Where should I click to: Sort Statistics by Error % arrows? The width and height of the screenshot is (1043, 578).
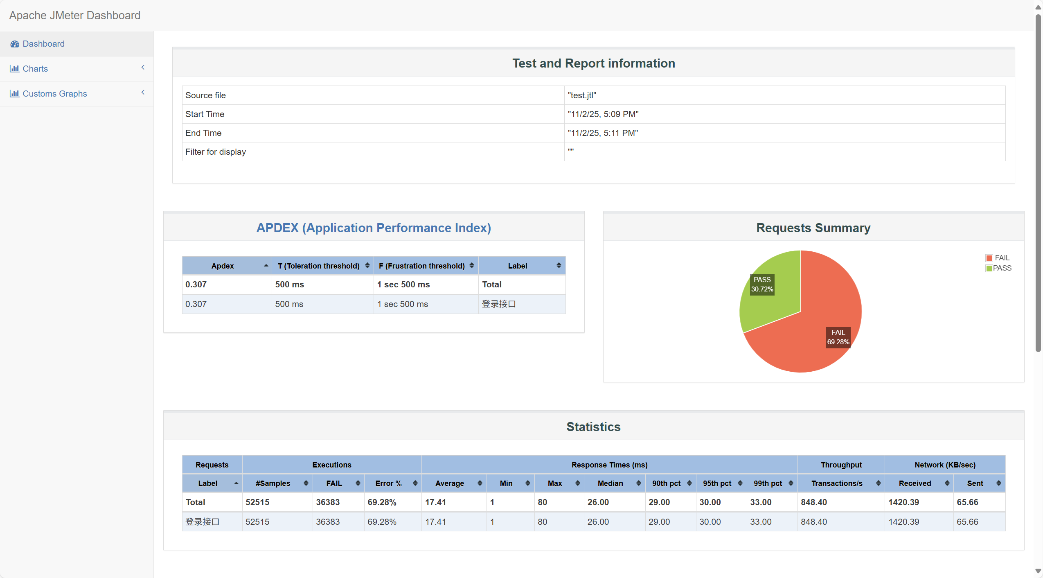[x=415, y=483]
